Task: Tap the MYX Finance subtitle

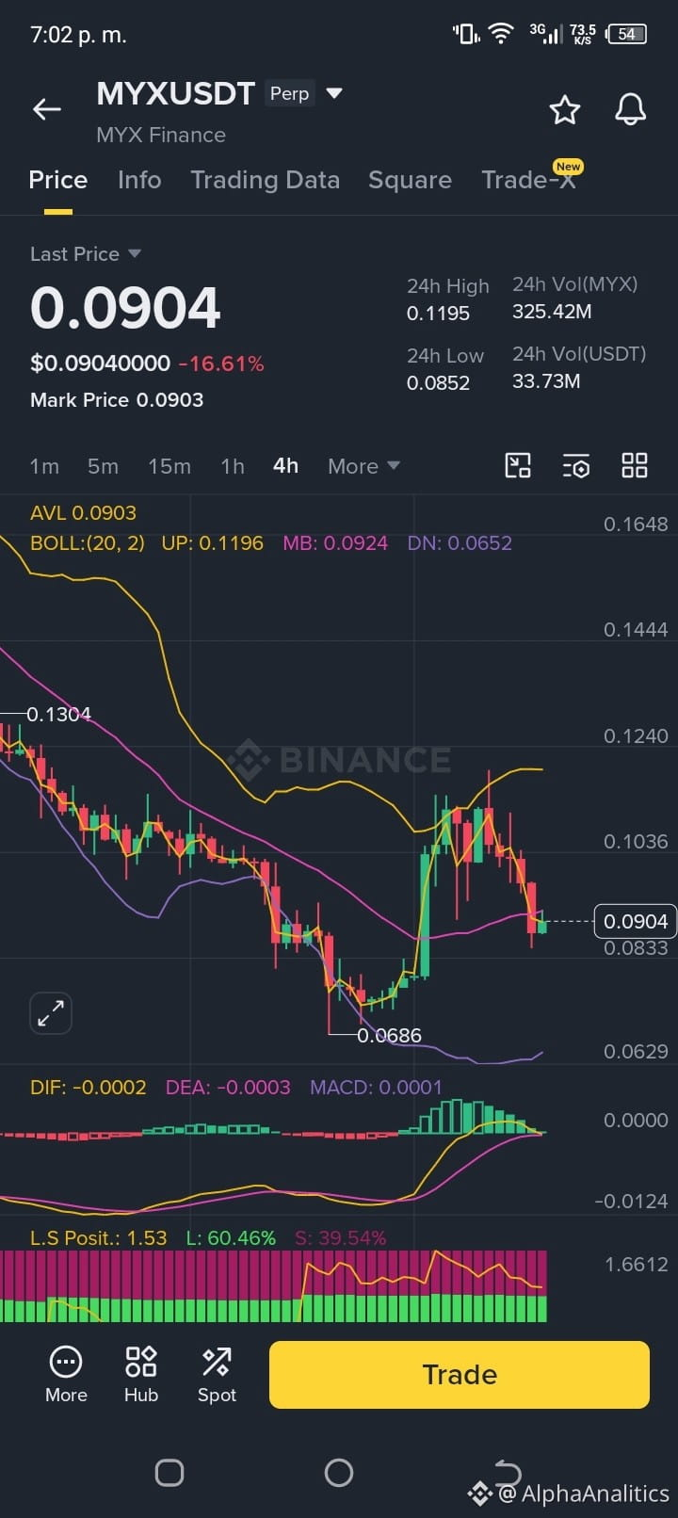Action: (161, 135)
